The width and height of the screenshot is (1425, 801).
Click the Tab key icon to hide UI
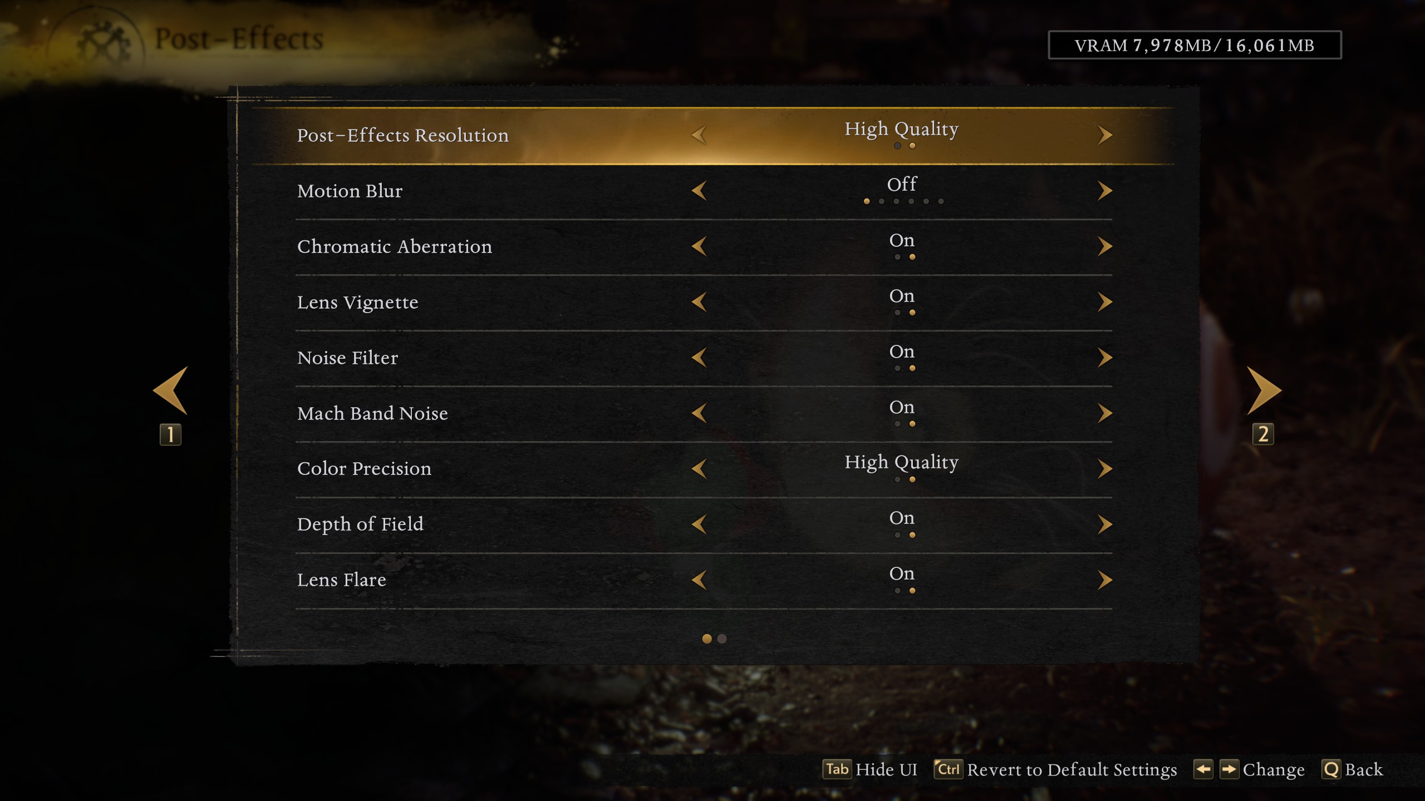click(x=837, y=769)
